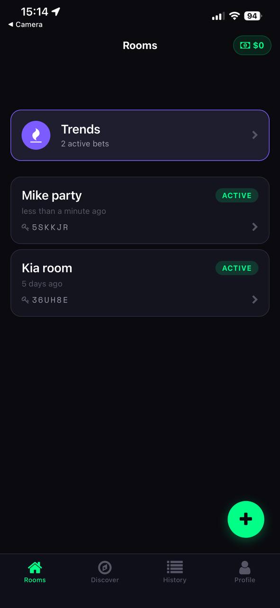Select the Rooms home icon in bottom navigation
This screenshot has height=608, width=280.
pos(35,567)
